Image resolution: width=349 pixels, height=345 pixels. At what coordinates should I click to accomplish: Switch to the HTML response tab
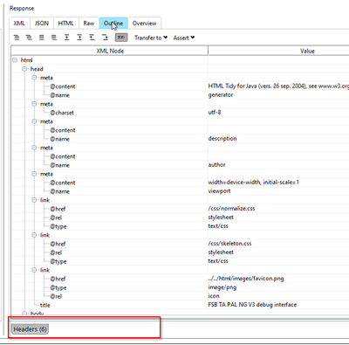click(x=66, y=23)
